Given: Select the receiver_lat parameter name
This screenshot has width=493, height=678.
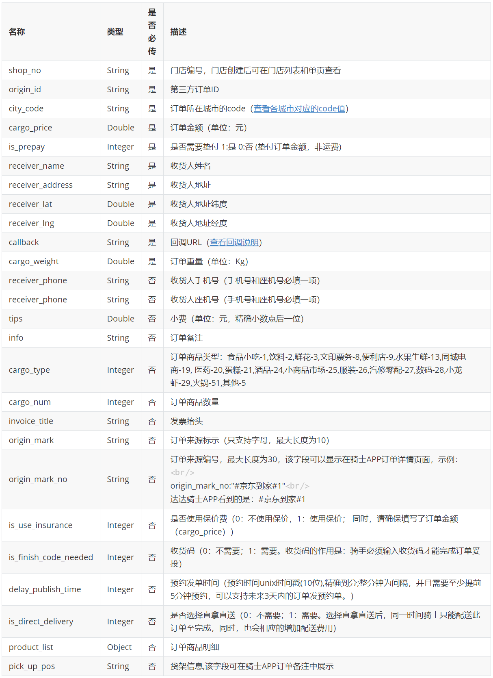Looking at the screenshot, I should [x=30, y=204].
